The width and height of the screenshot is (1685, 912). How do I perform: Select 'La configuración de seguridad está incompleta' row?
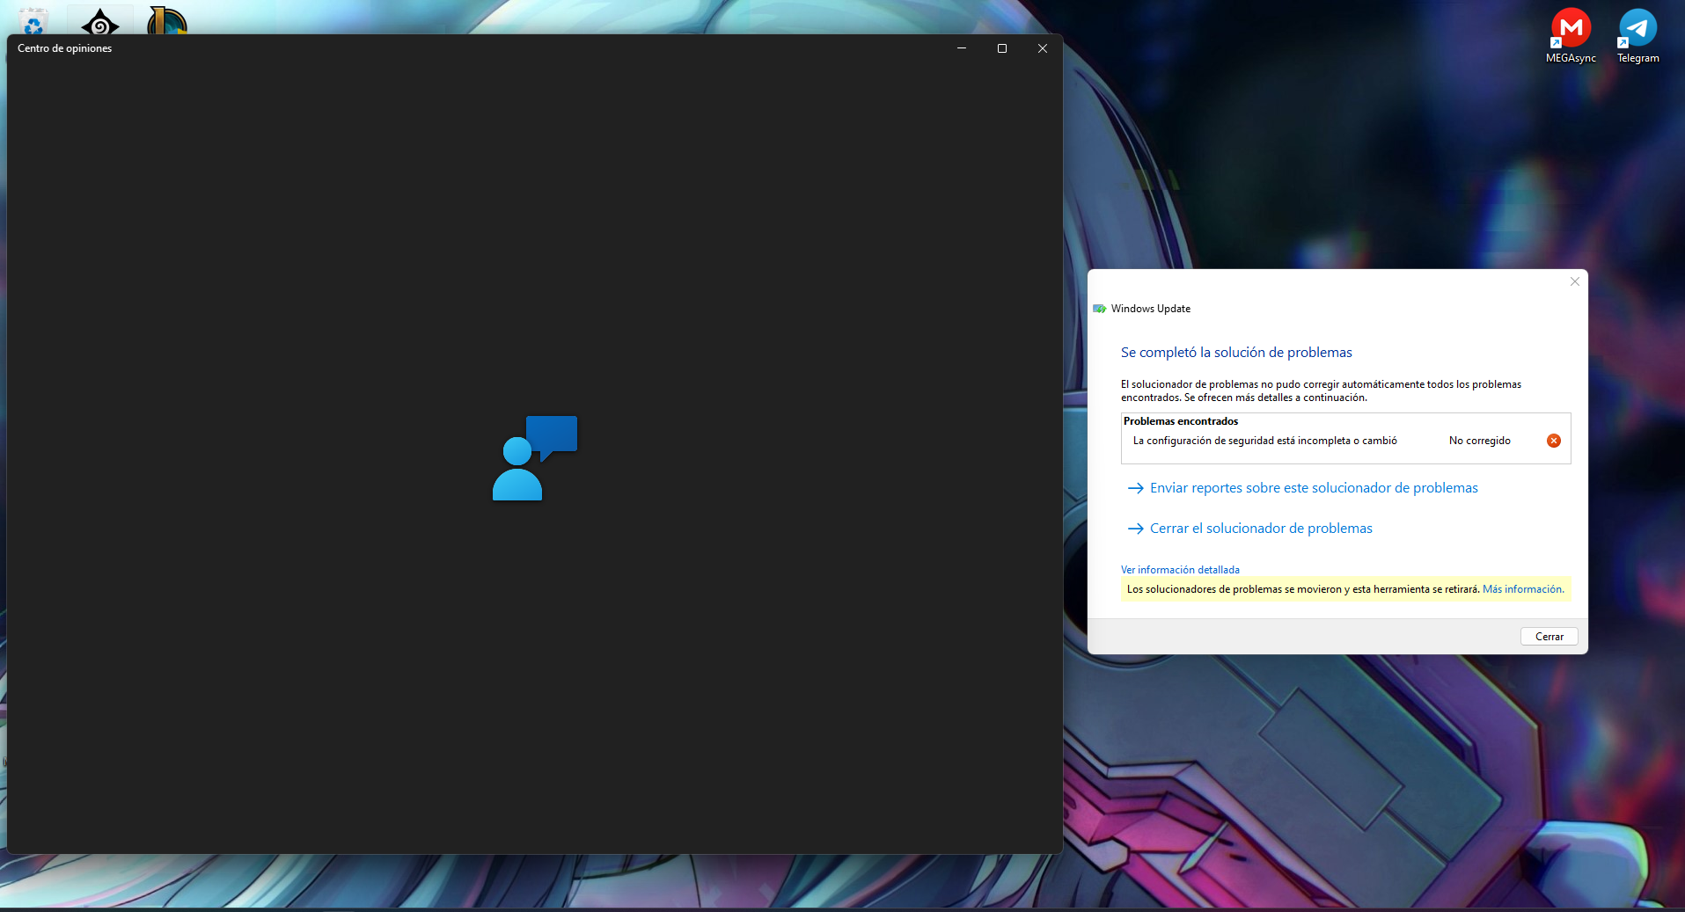[x=1345, y=441]
